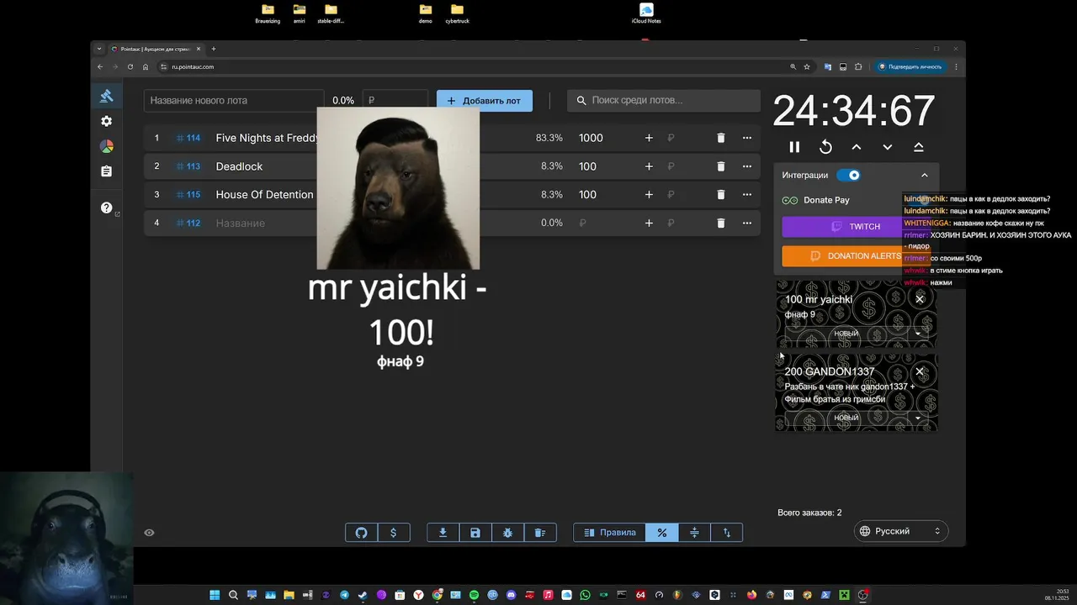Screen dimensions: 1077x605
Task: Open Windows Start menu on taskbar
Action: coord(215,595)
